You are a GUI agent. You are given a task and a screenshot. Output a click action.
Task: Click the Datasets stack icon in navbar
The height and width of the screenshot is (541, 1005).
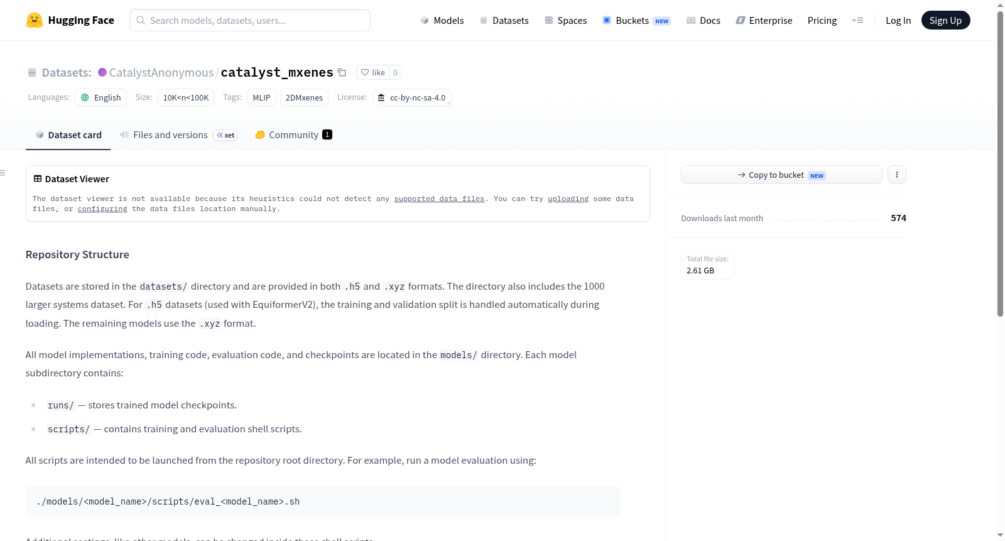point(484,21)
